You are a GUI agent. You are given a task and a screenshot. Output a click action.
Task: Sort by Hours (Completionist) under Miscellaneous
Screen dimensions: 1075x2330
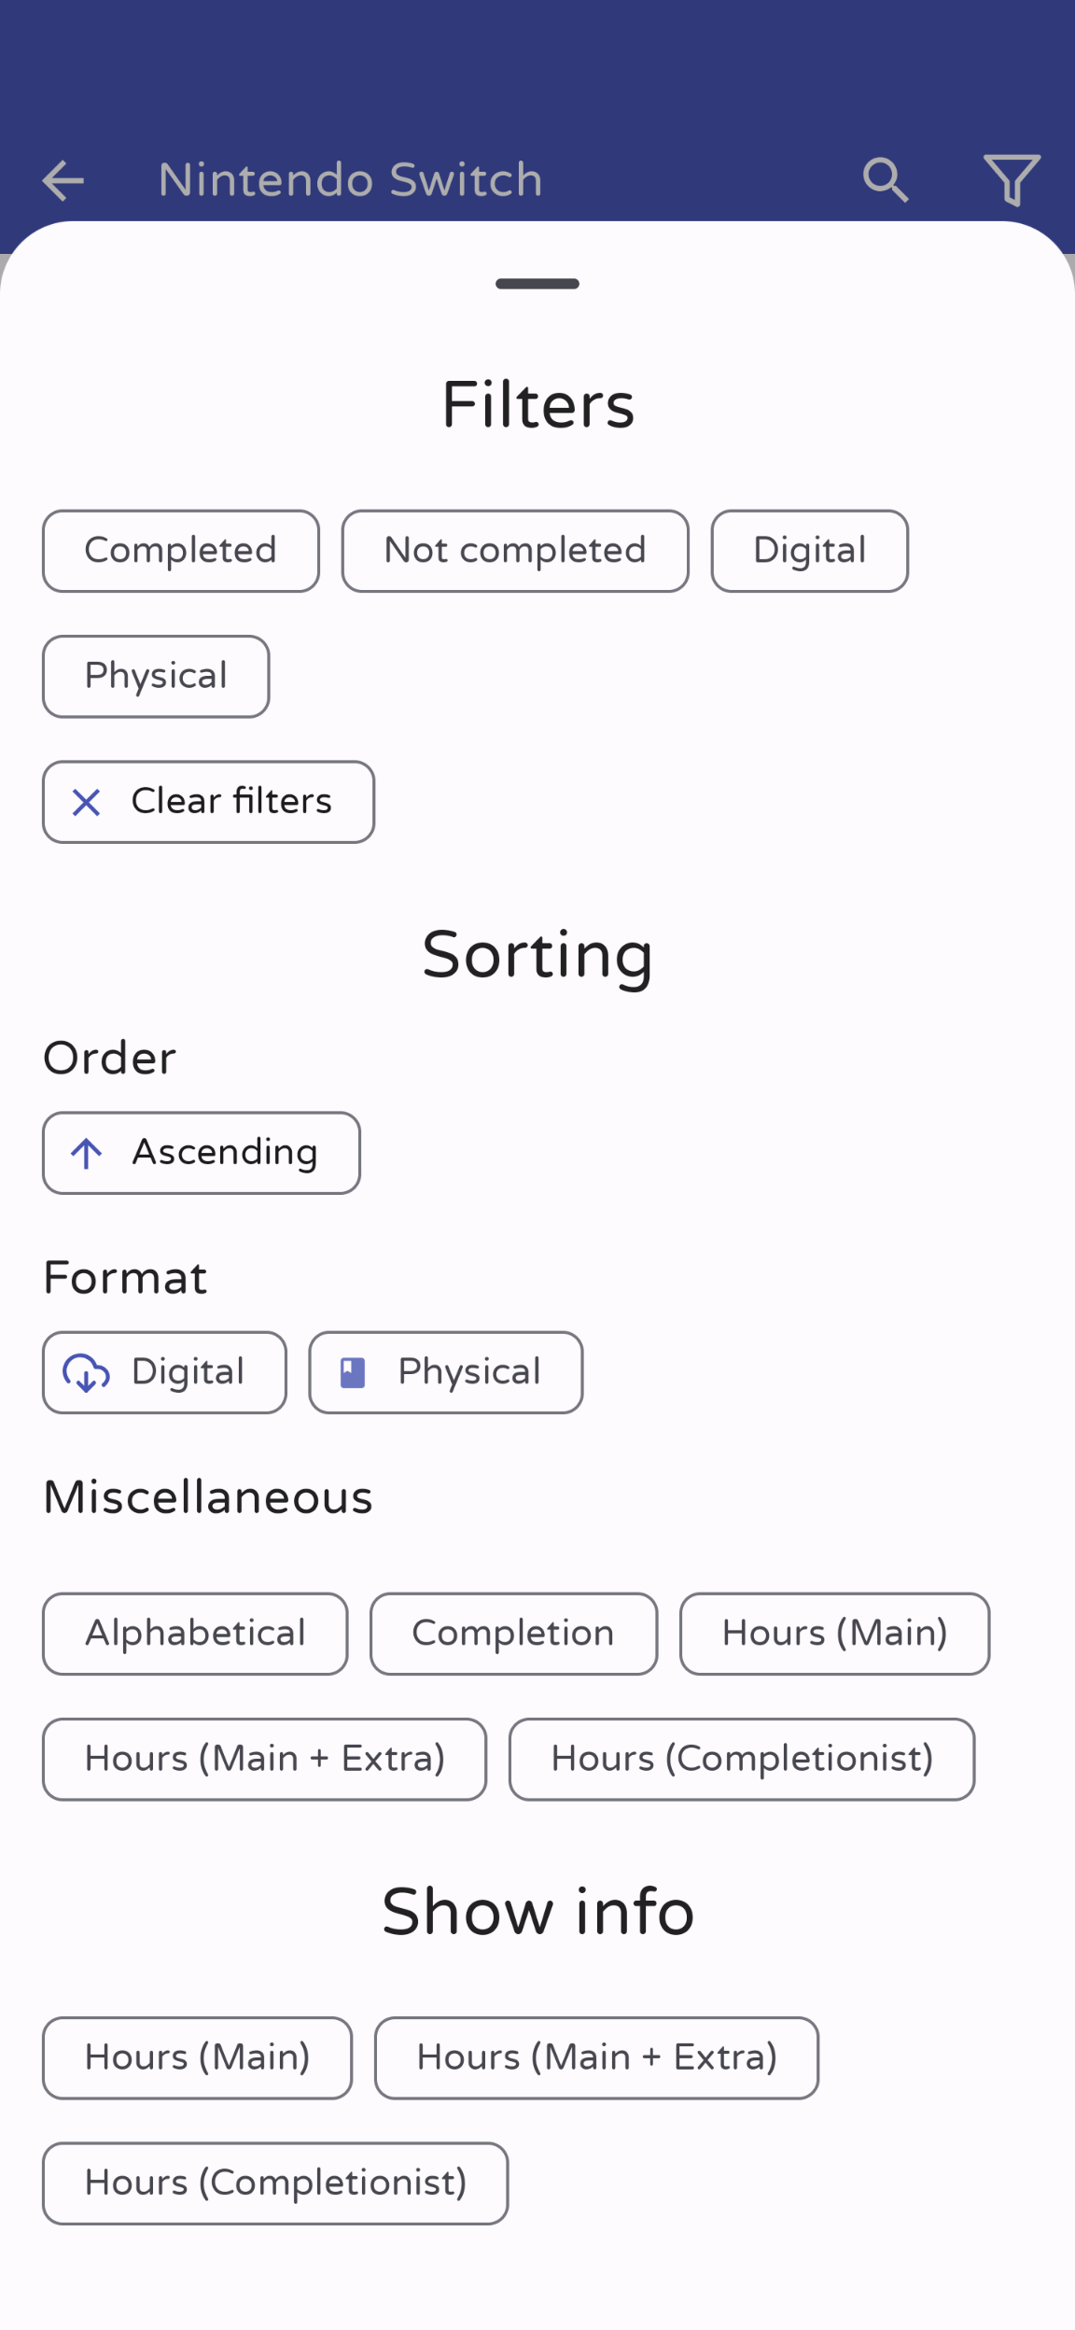(742, 1760)
